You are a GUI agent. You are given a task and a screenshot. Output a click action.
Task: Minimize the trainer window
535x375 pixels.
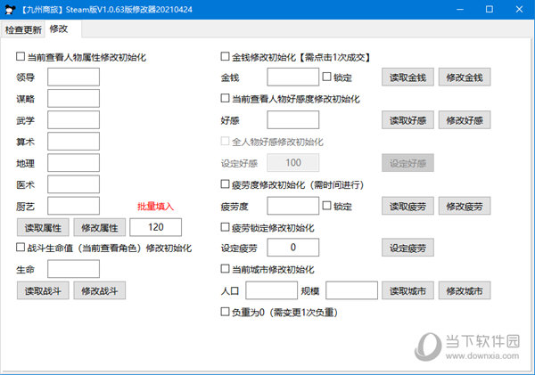[x=459, y=9]
